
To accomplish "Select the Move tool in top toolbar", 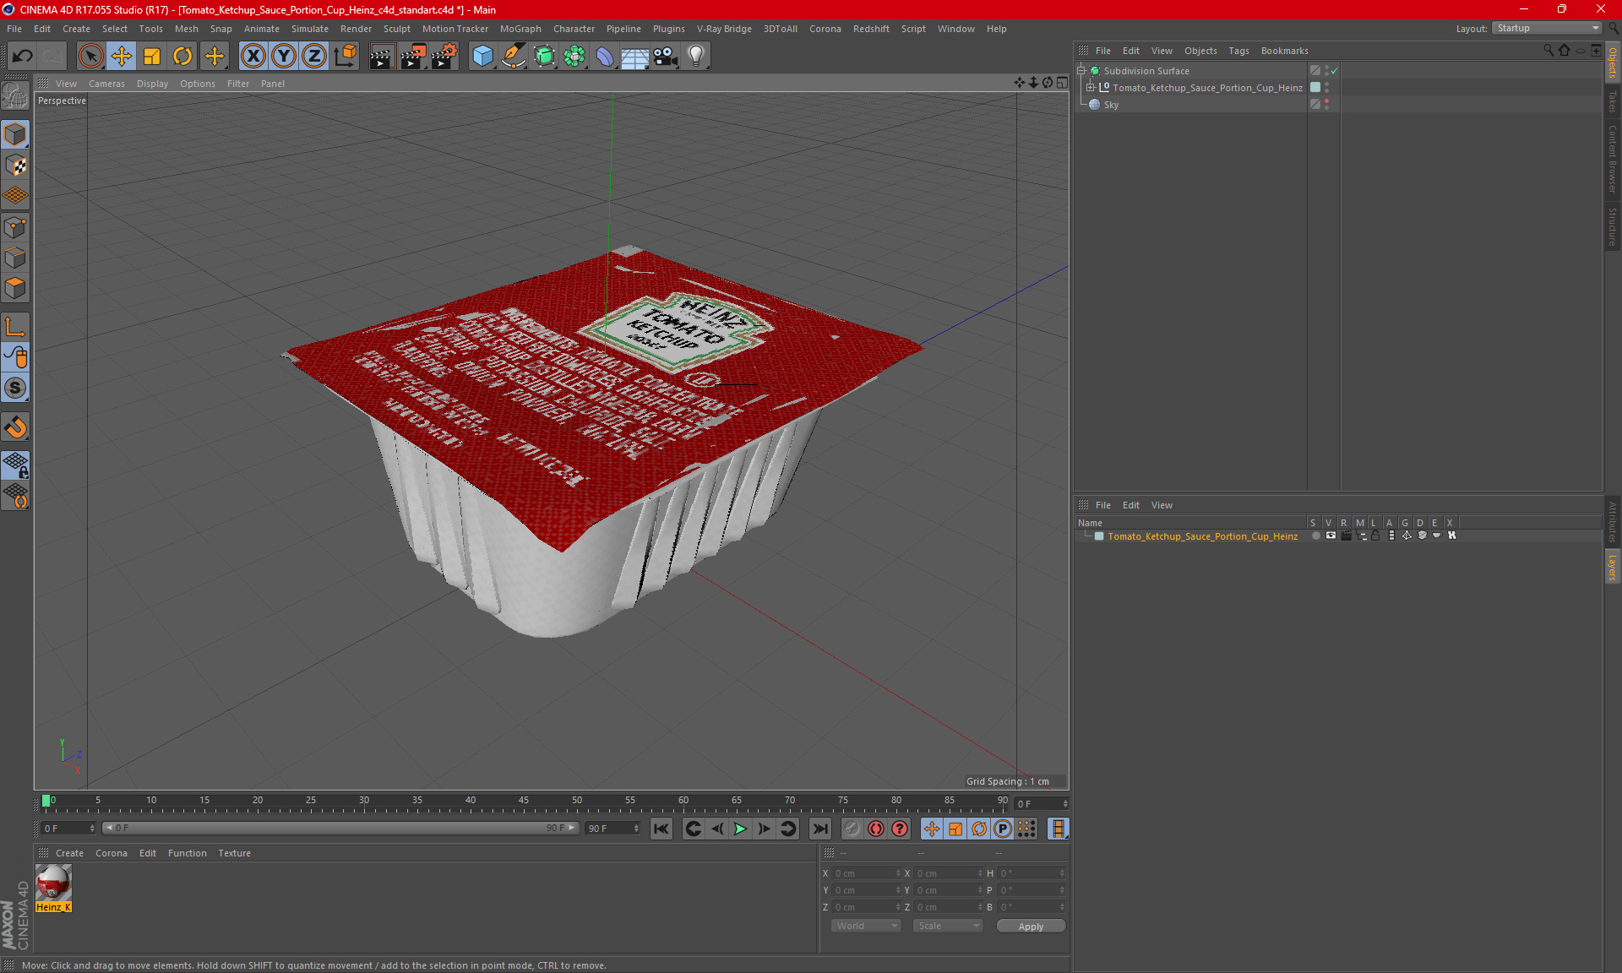I will tap(122, 57).
